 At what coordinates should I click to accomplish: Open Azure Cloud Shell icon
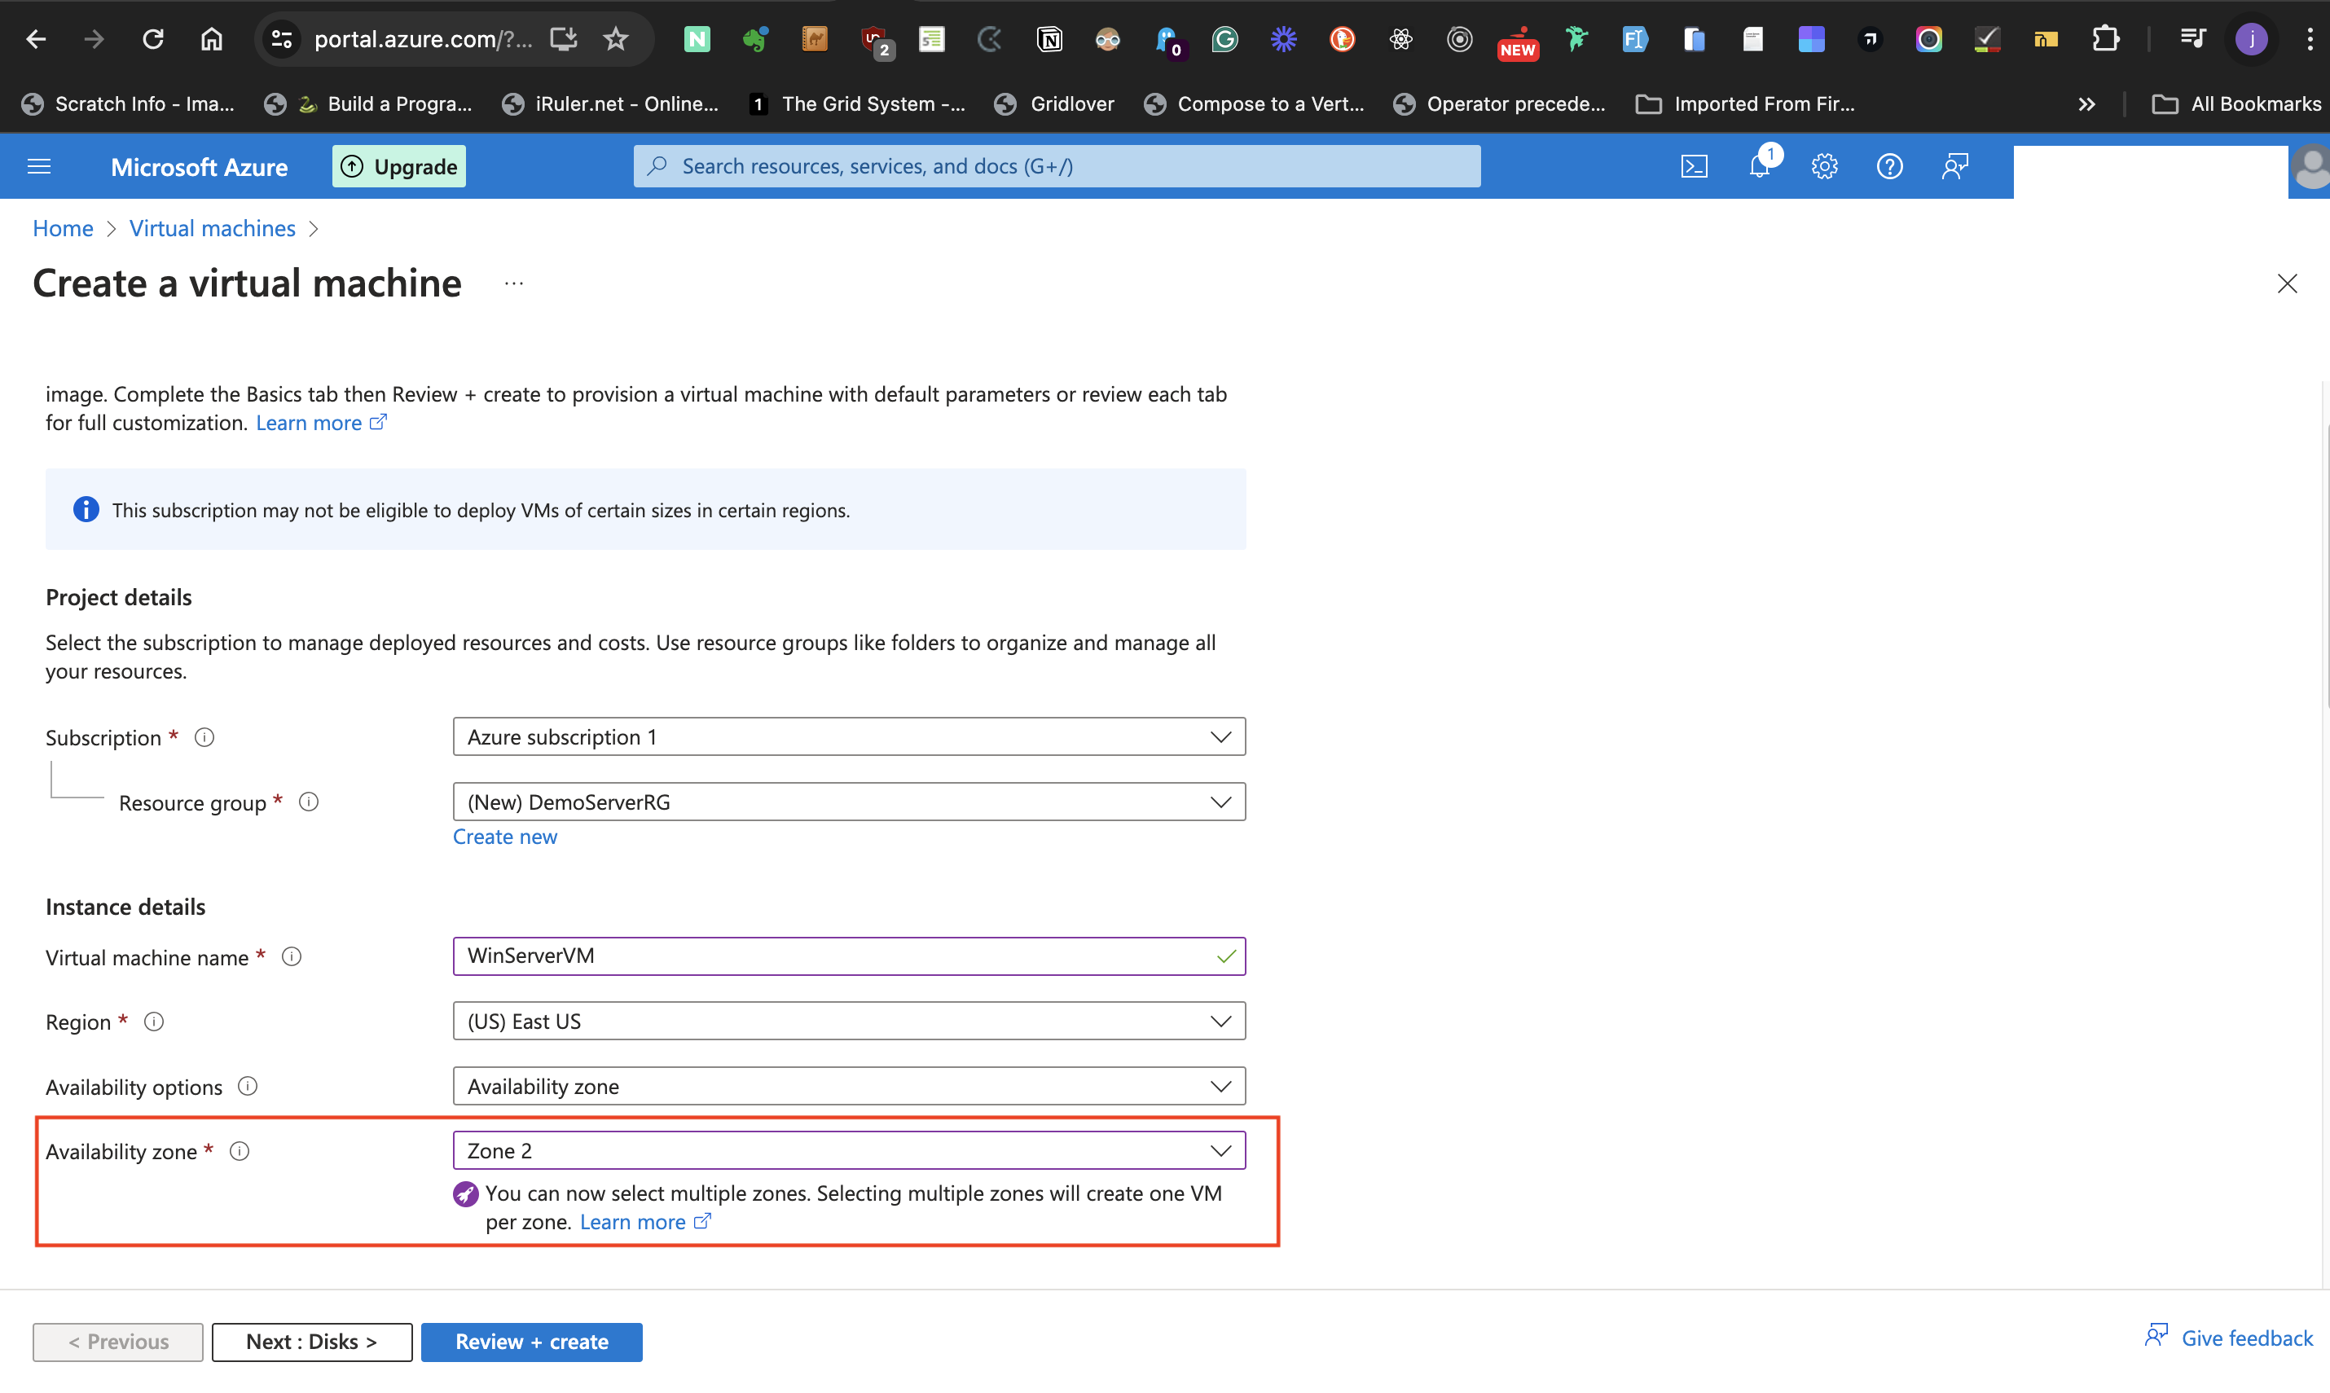[1694, 166]
